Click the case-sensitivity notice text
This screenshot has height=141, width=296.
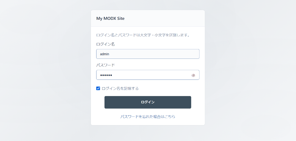pyautogui.click(x=143, y=35)
